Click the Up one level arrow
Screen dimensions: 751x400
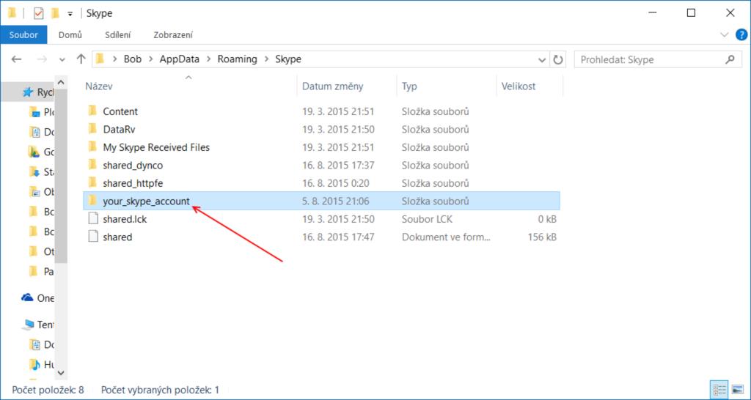point(81,59)
